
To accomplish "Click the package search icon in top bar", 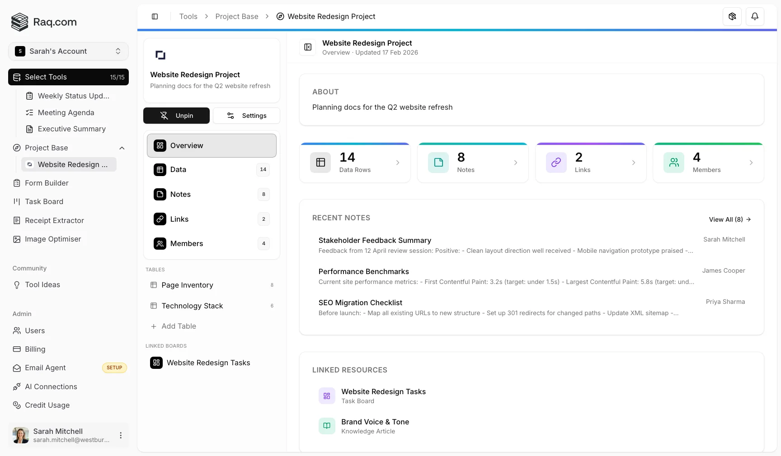I will click(x=732, y=16).
